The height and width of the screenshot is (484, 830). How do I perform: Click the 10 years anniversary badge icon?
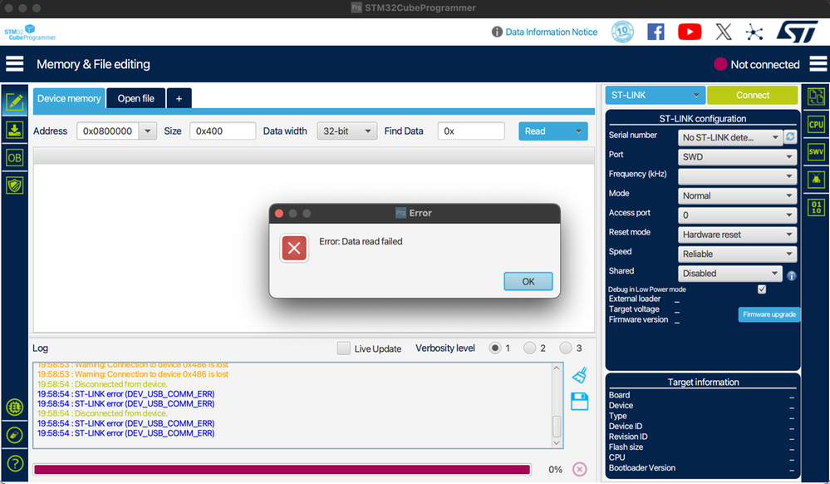click(622, 32)
